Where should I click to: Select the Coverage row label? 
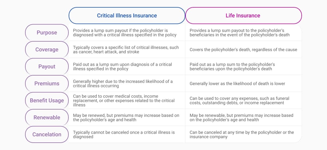click(47, 49)
